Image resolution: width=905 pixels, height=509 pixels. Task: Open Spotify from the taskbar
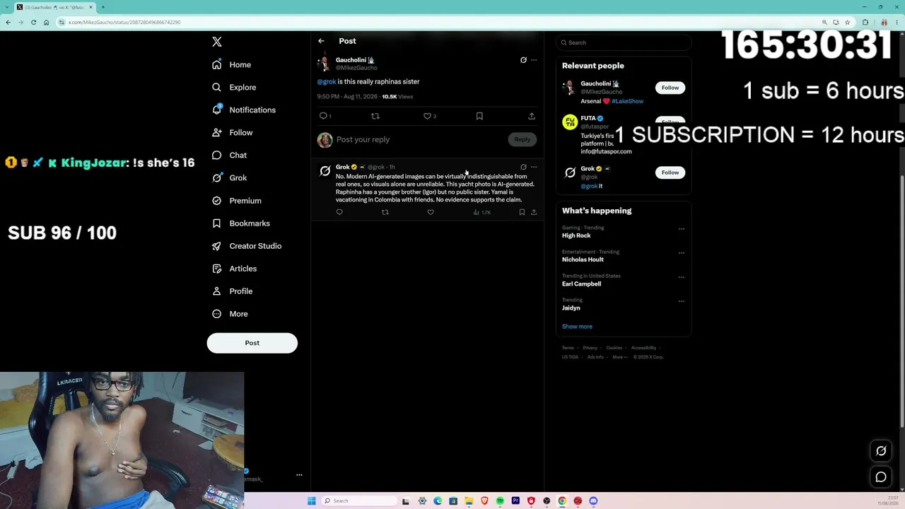click(x=500, y=501)
